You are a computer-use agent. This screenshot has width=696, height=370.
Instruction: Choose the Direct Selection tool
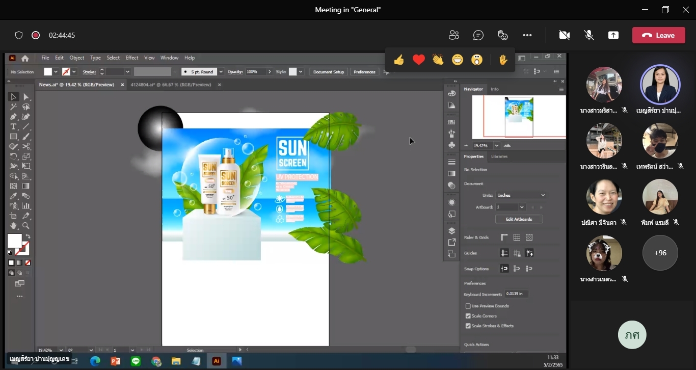pyautogui.click(x=25, y=97)
